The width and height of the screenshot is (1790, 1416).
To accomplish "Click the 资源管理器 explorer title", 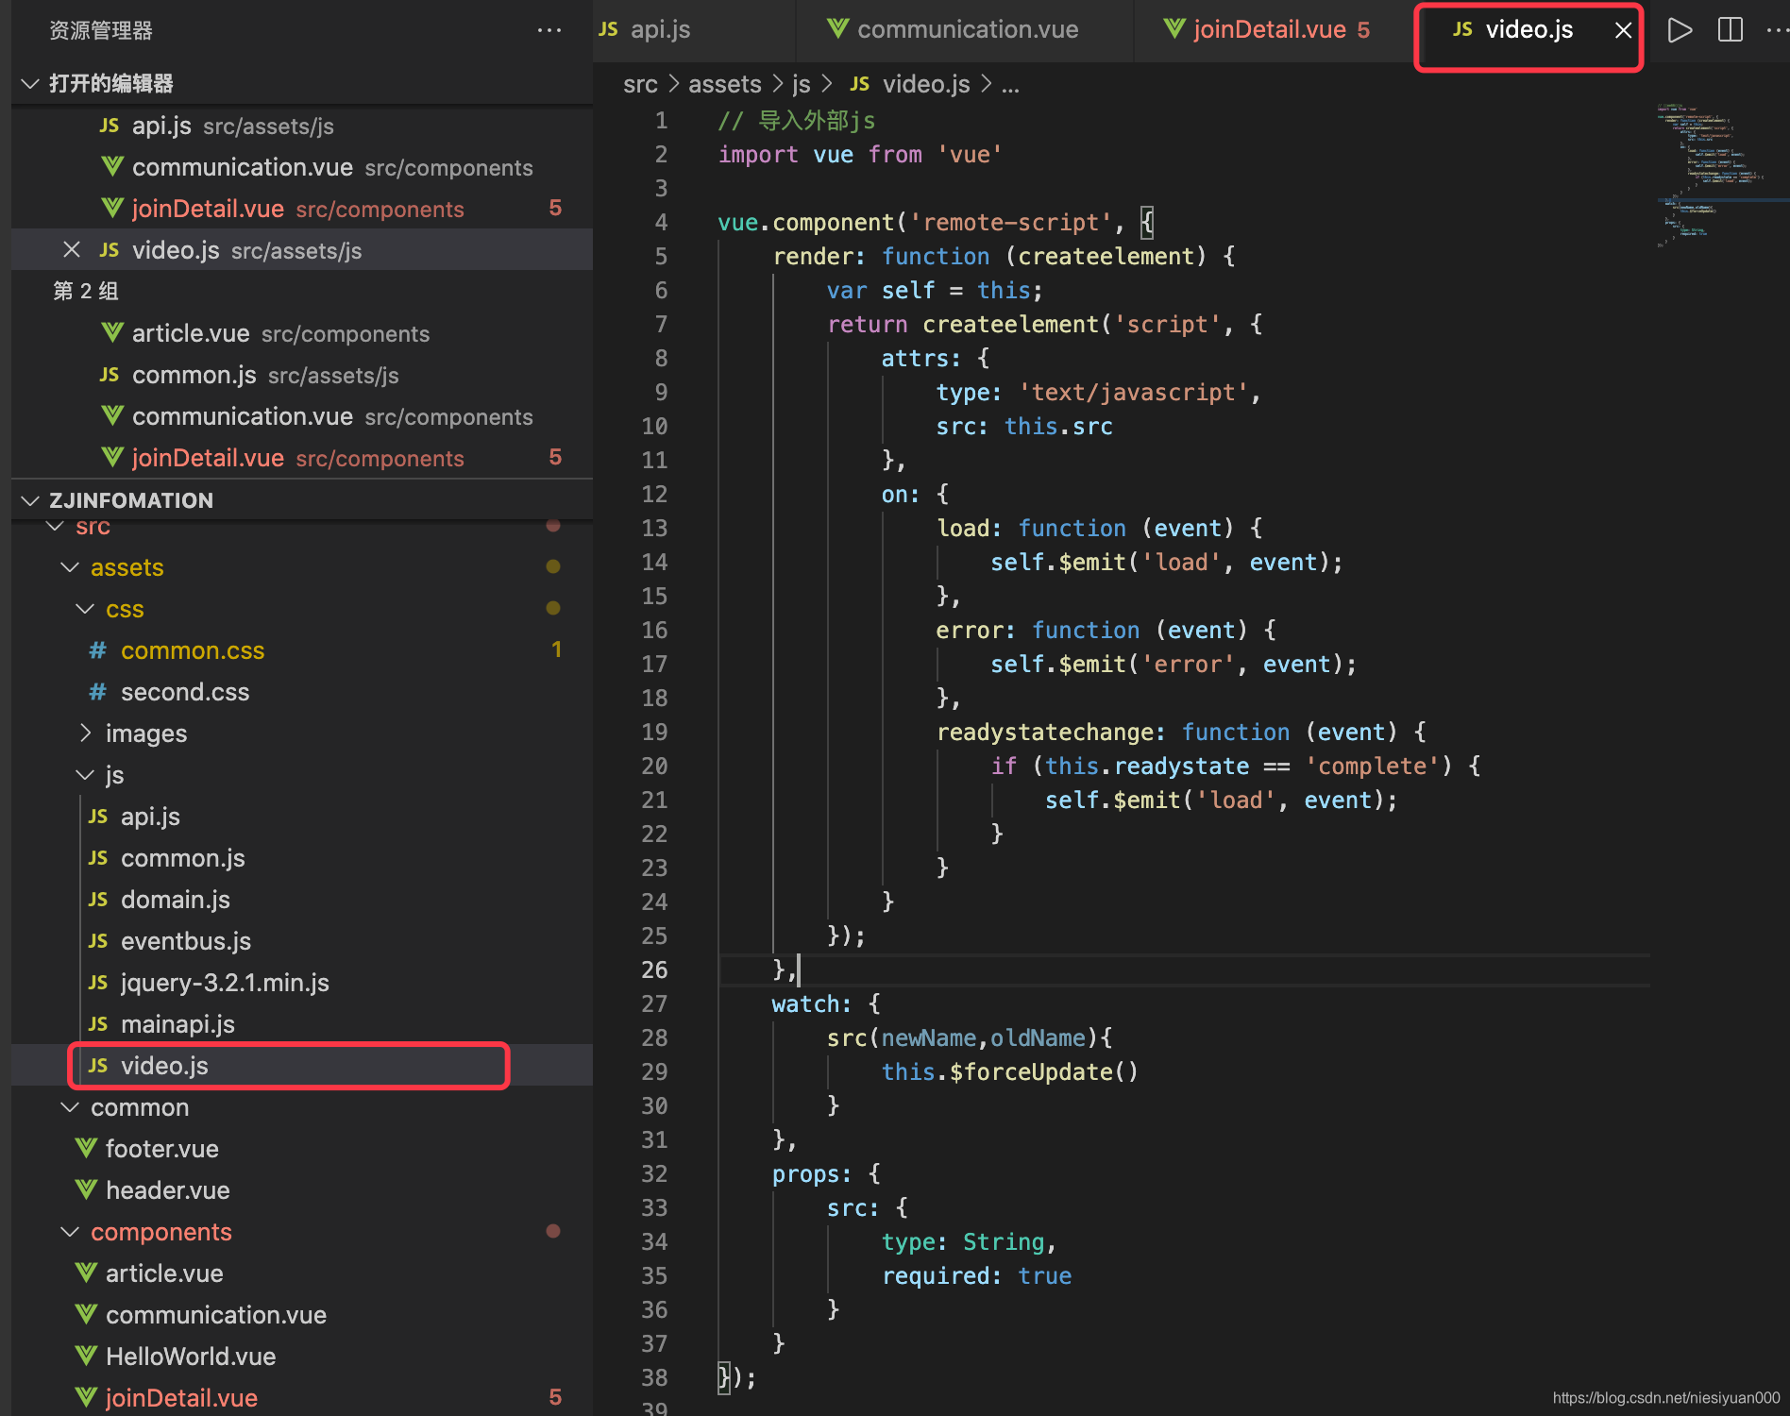I will click(x=101, y=31).
